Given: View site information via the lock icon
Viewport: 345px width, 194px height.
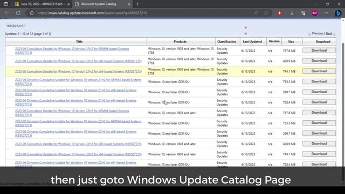Looking at the screenshot, I should [32, 13].
